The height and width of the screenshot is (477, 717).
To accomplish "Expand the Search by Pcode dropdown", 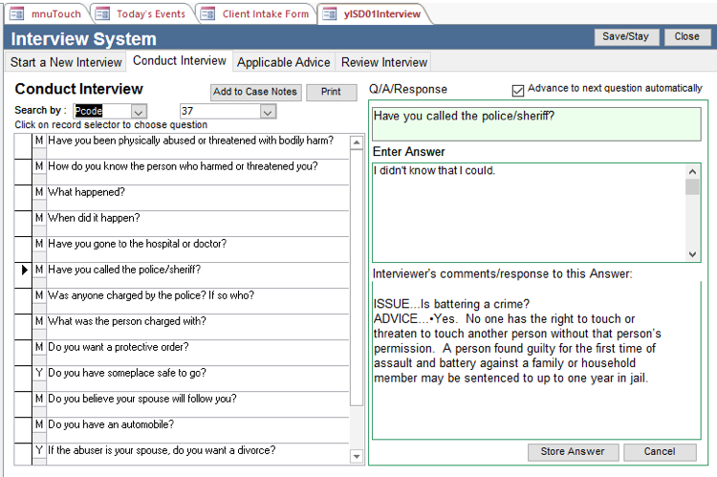I will click(139, 112).
